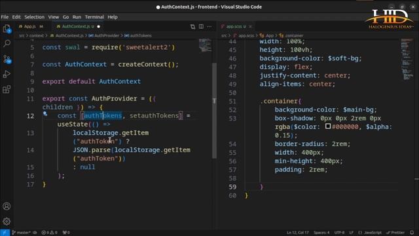Close the app.scss tab
The image size is (419, 236).
coord(250,26)
